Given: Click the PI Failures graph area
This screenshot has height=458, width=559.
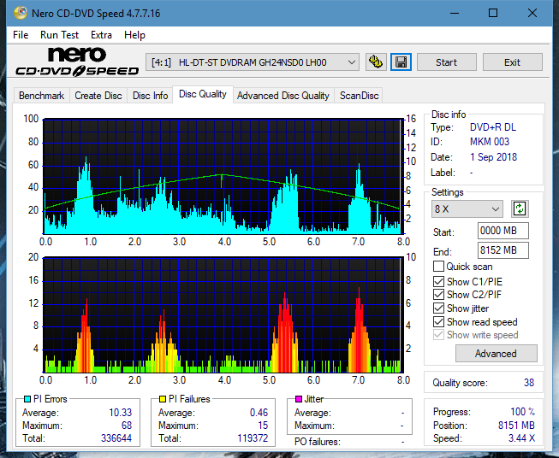Looking at the screenshot, I should click(223, 315).
